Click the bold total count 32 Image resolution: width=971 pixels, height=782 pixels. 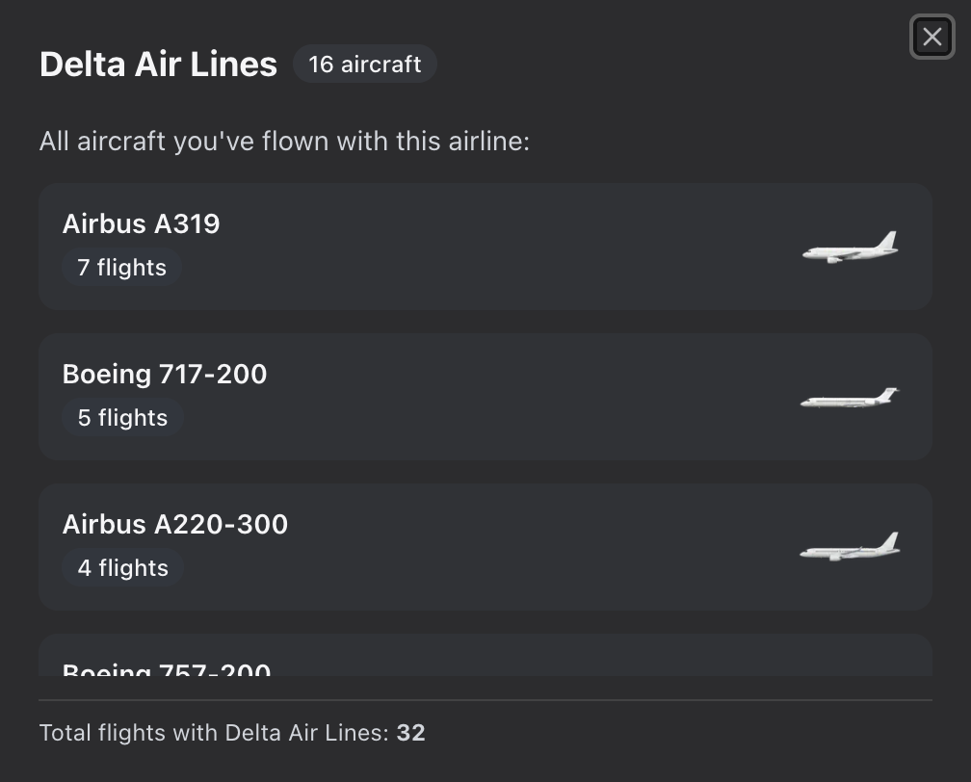pyautogui.click(x=411, y=733)
